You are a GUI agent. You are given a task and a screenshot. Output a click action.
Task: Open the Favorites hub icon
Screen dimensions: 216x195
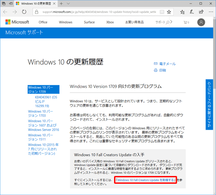tap(182, 12)
